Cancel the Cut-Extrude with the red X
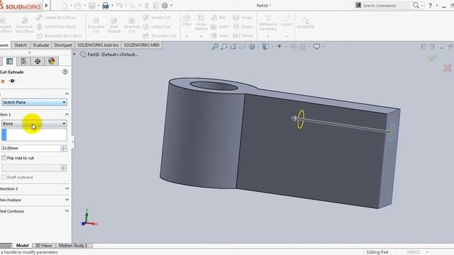 3,81
